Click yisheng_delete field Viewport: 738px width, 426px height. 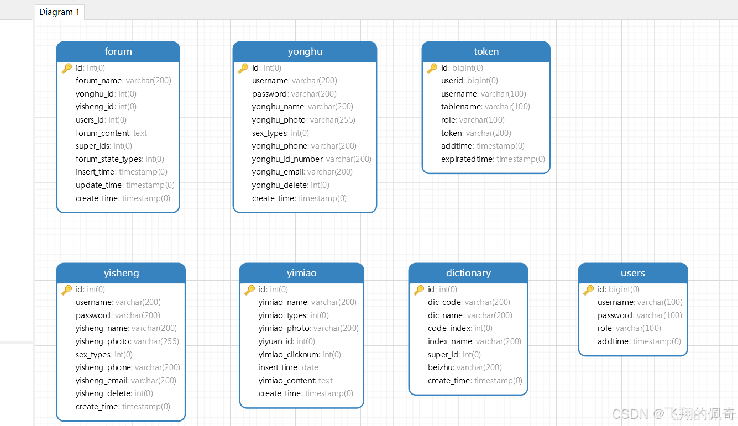(x=114, y=393)
